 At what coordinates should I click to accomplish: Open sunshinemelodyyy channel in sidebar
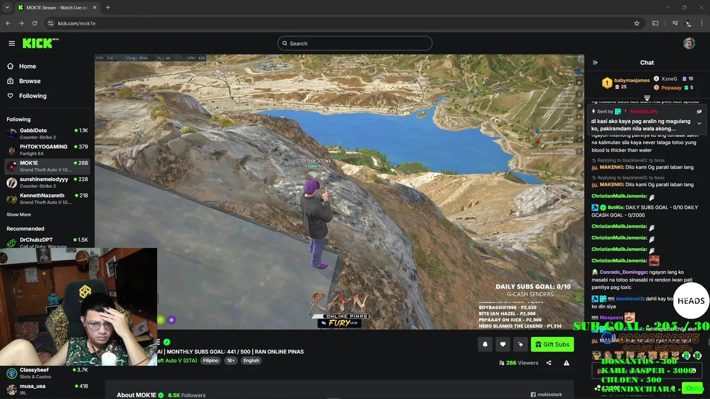click(x=47, y=182)
